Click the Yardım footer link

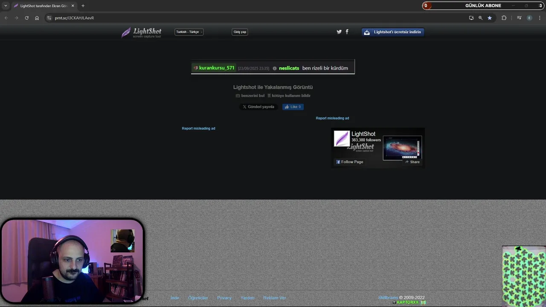(x=247, y=298)
